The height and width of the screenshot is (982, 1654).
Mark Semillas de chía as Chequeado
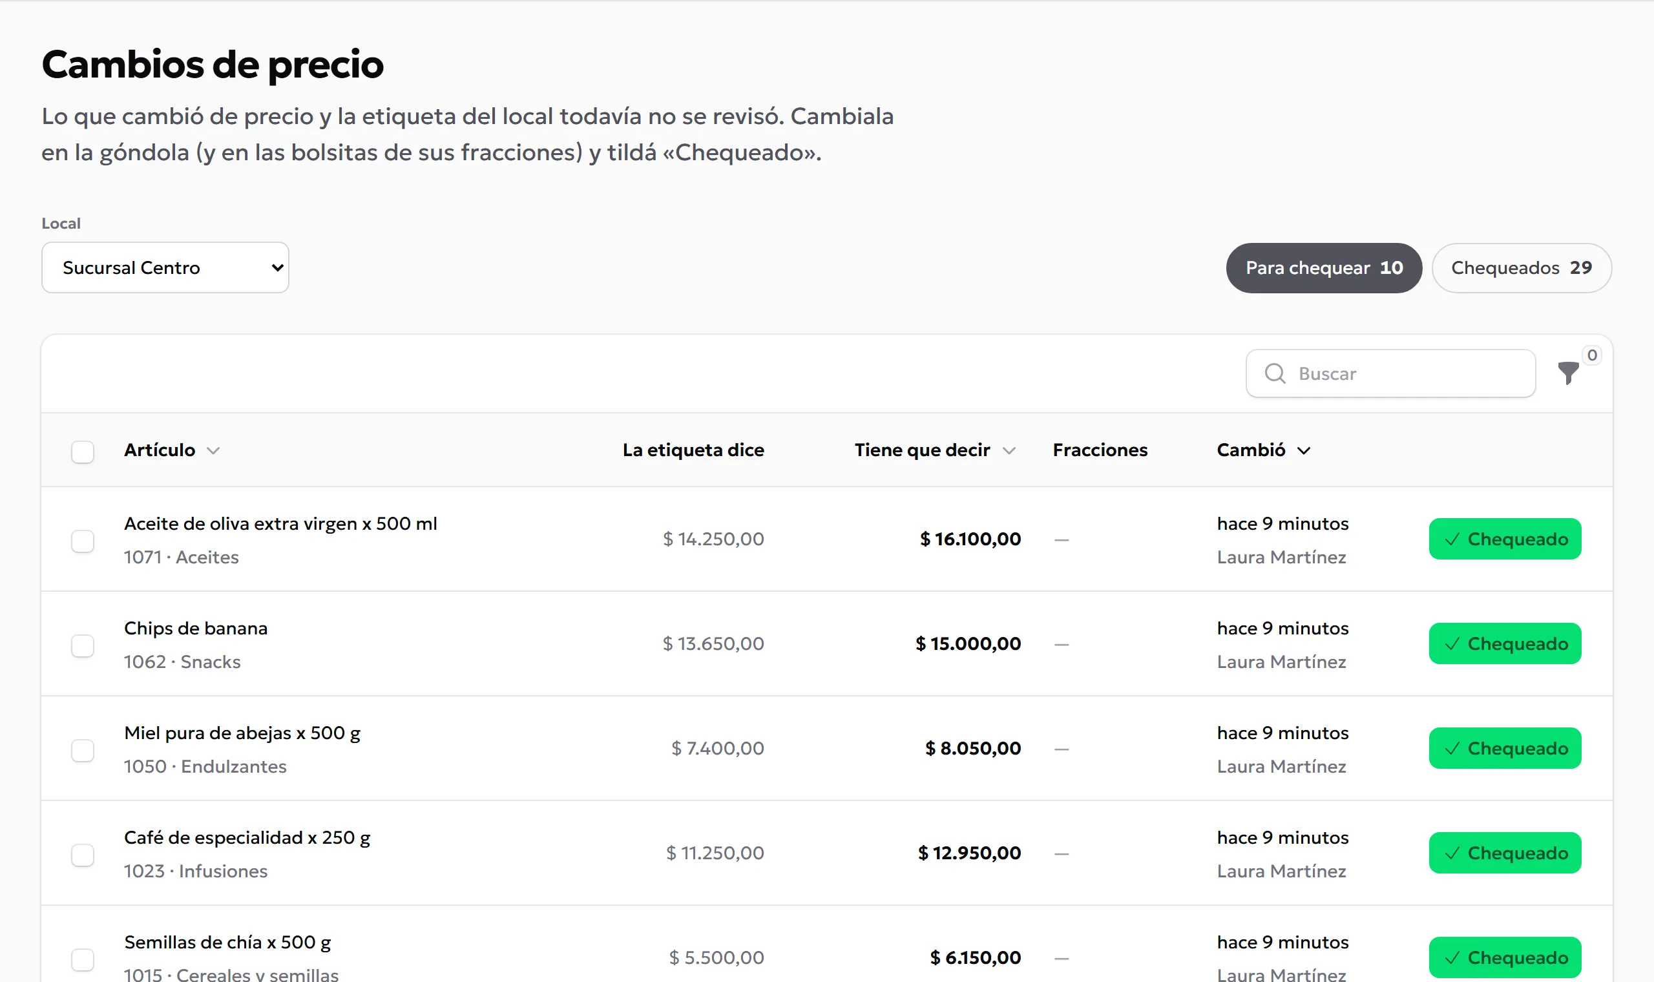[x=1505, y=957]
